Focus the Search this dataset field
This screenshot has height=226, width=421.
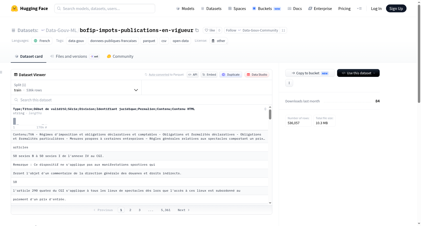(142, 100)
